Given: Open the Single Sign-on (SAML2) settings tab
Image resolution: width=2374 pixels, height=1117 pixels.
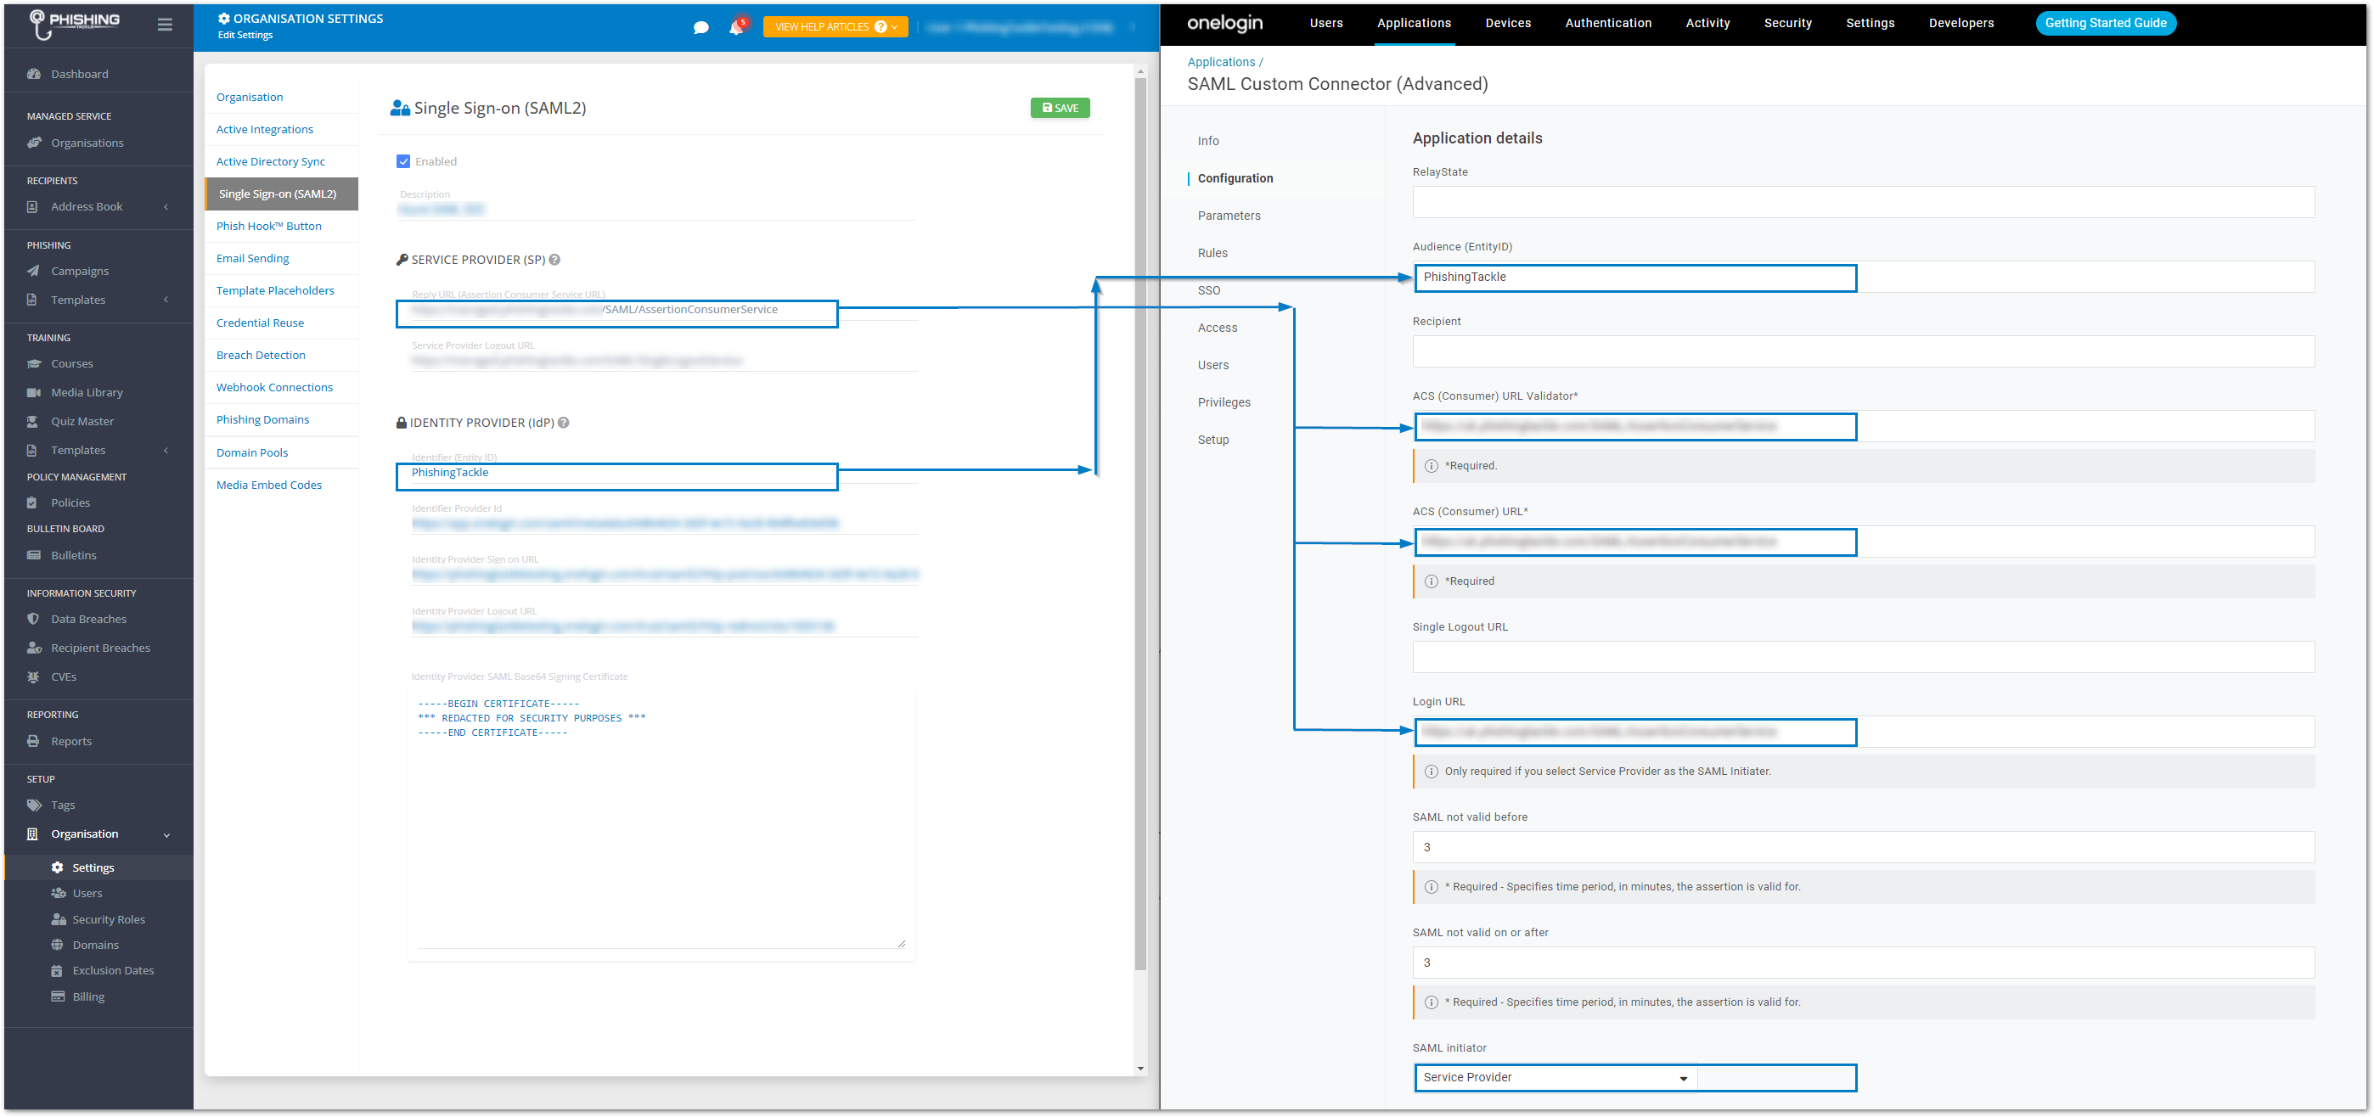Looking at the screenshot, I should 281,194.
